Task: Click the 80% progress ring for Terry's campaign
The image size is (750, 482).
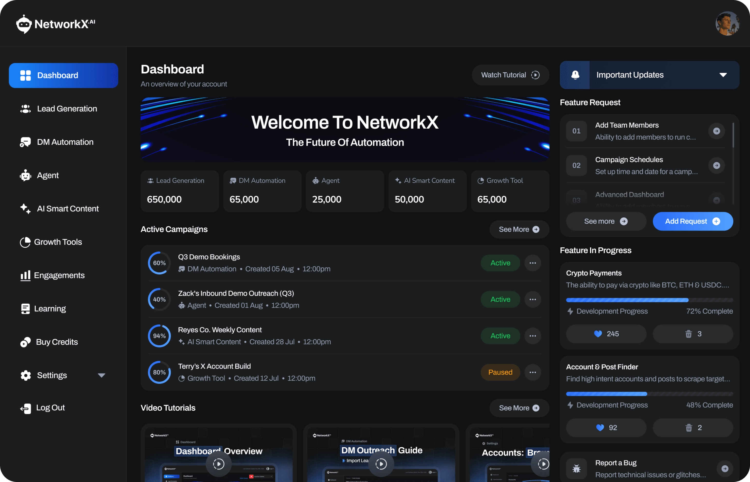Action: (x=159, y=372)
